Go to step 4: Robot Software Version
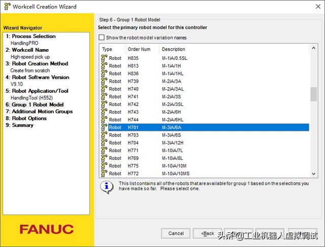This screenshot has height=247, width=325. 38,77
